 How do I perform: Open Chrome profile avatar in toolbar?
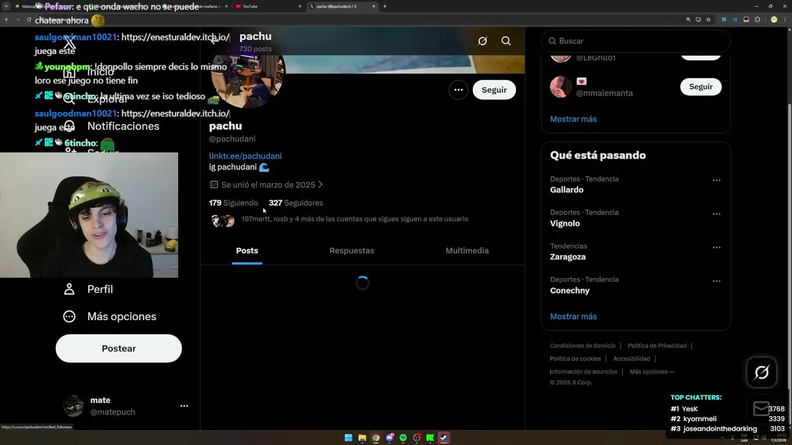tap(773, 20)
